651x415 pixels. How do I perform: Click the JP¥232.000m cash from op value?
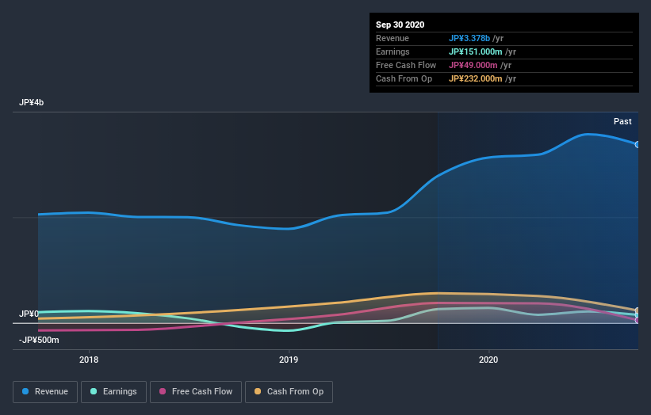476,78
